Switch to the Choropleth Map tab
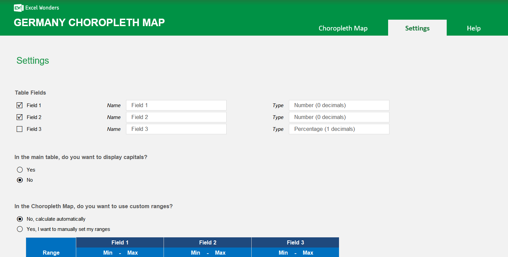Viewport: 508px width, 257px height. point(343,28)
